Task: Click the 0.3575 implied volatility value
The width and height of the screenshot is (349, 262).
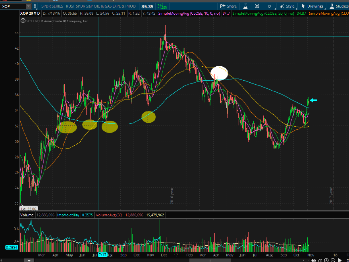Action: tap(87, 215)
